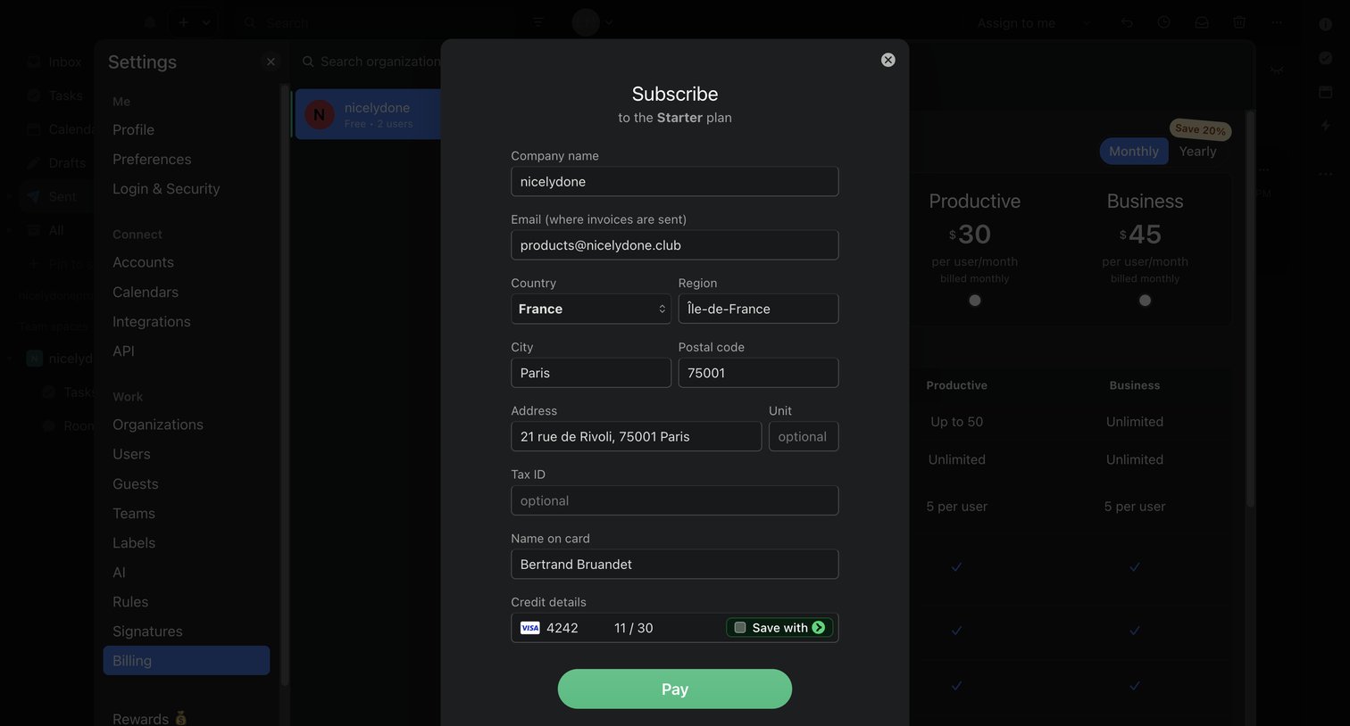
Task: Open Login & Security settings
Action: (x=166, y=189)
